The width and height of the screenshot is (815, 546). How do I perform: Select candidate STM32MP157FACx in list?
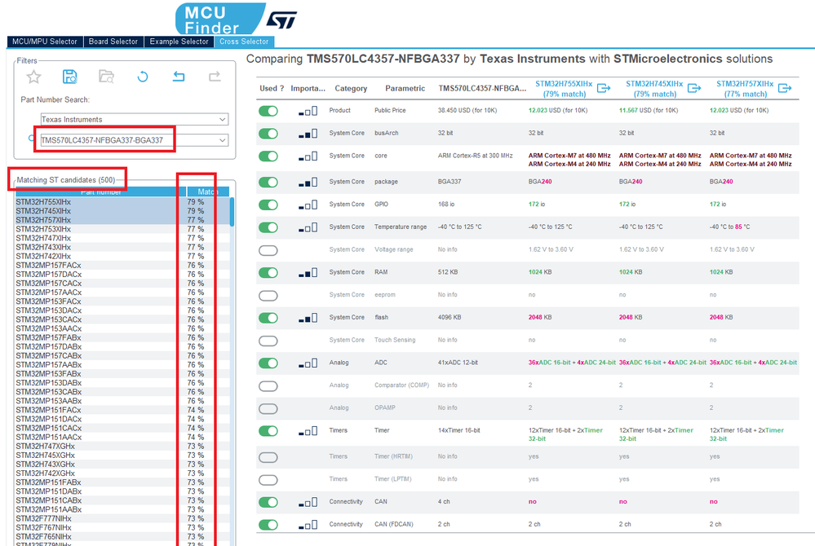[x=122, y=265]
